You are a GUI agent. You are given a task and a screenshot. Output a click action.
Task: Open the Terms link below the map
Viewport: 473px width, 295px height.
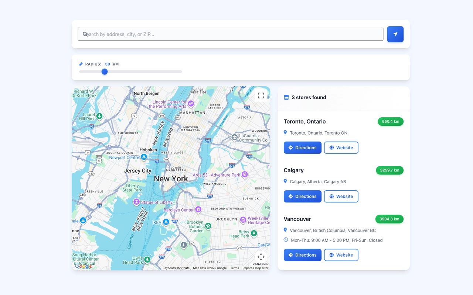pyautogui.click(x=235, y=268)
